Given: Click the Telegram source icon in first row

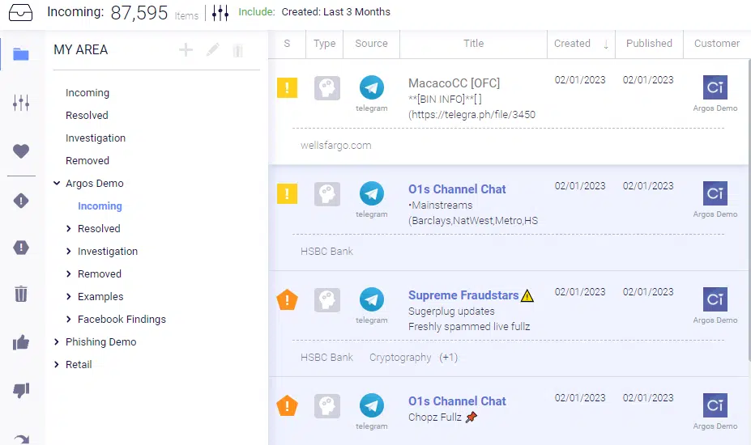Looking at the screenshot, I should (371, 87).
